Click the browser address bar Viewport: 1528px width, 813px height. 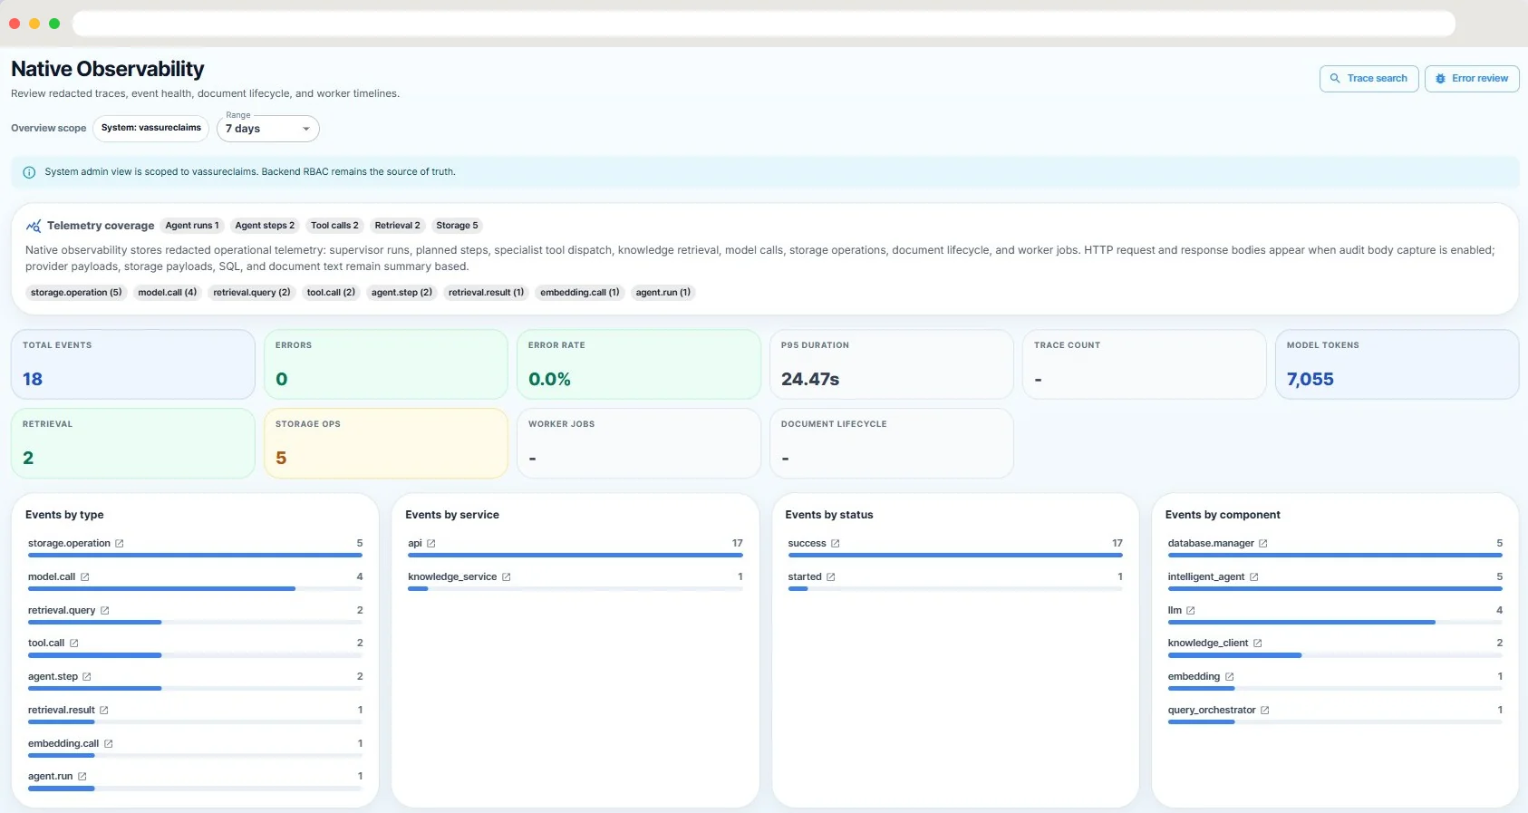764,24
